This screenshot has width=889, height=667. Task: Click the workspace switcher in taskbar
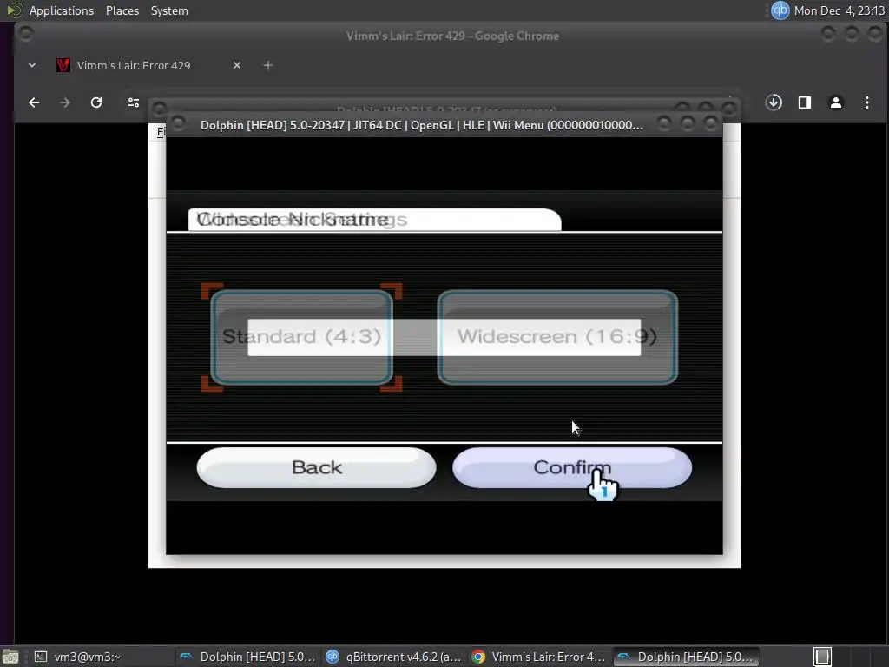click(822, 657)
